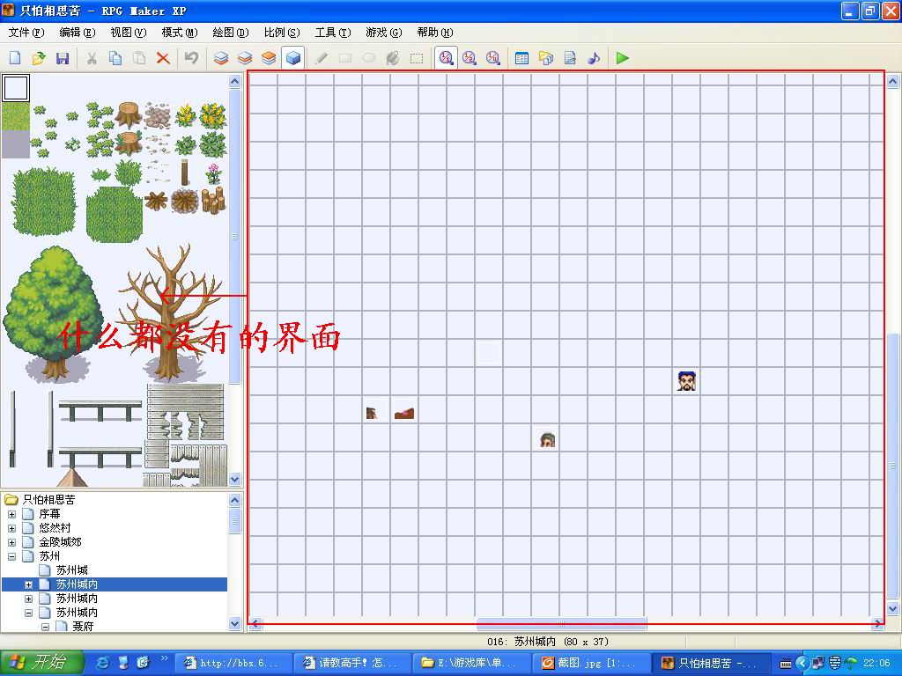Click the 开始 Start button
Viewport: 902px width, 676px height.
[42, 663]
